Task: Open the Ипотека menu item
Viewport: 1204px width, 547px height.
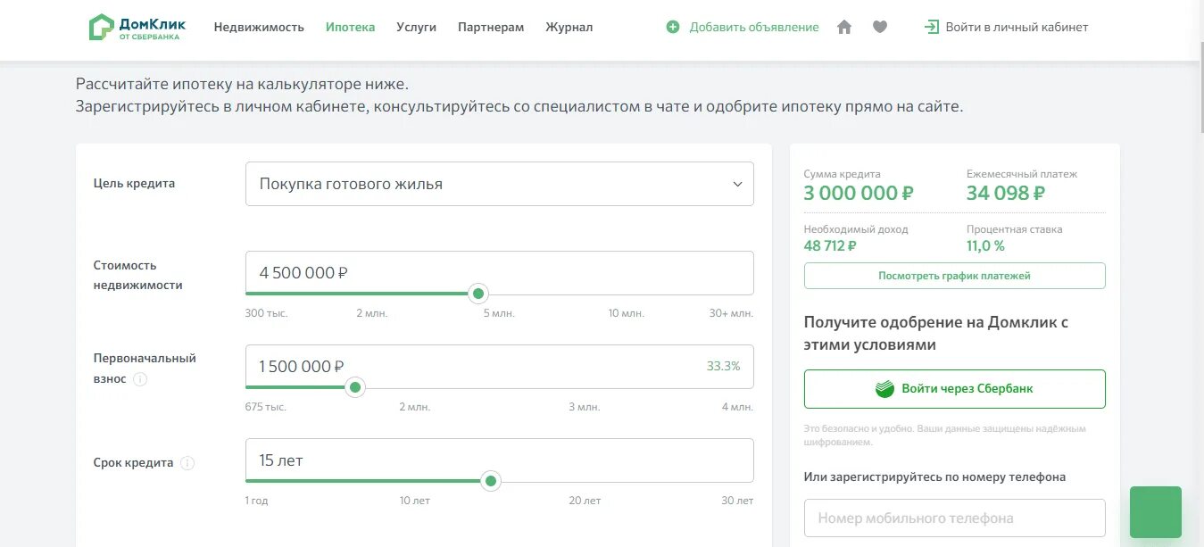Action: [x=350, y=27]
